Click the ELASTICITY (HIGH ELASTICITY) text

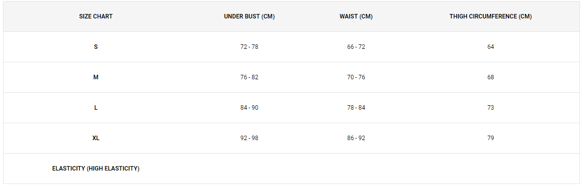click(96, 169)
